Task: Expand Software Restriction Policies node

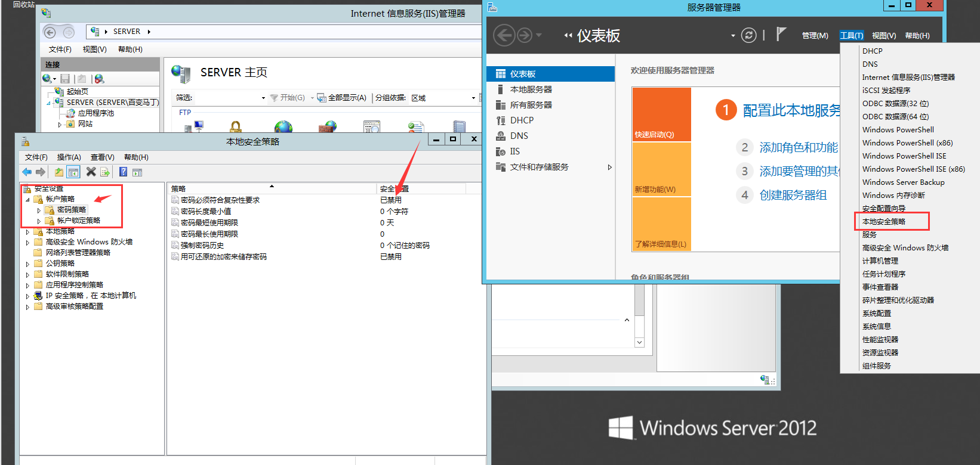Action: (x=27, y=274)
